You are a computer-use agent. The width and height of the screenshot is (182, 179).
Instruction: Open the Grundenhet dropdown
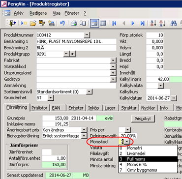click(51, 98)
